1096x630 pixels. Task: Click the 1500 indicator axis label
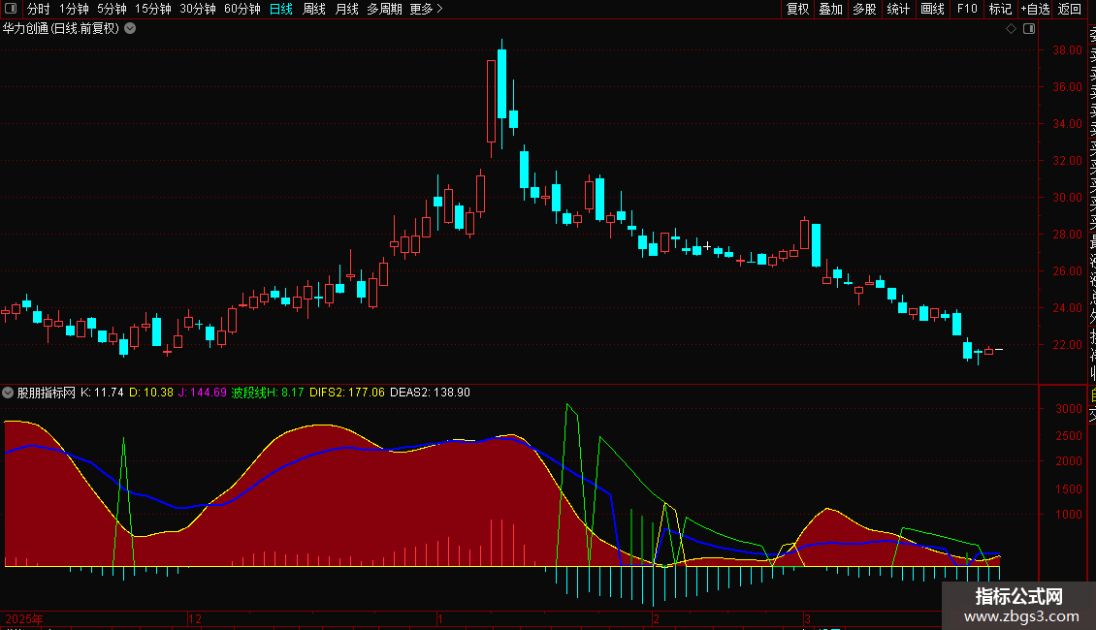(x=1069, y=488)
